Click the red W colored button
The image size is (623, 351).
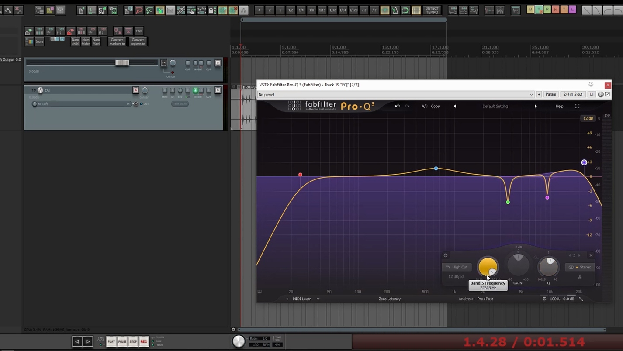coord(555,9)
